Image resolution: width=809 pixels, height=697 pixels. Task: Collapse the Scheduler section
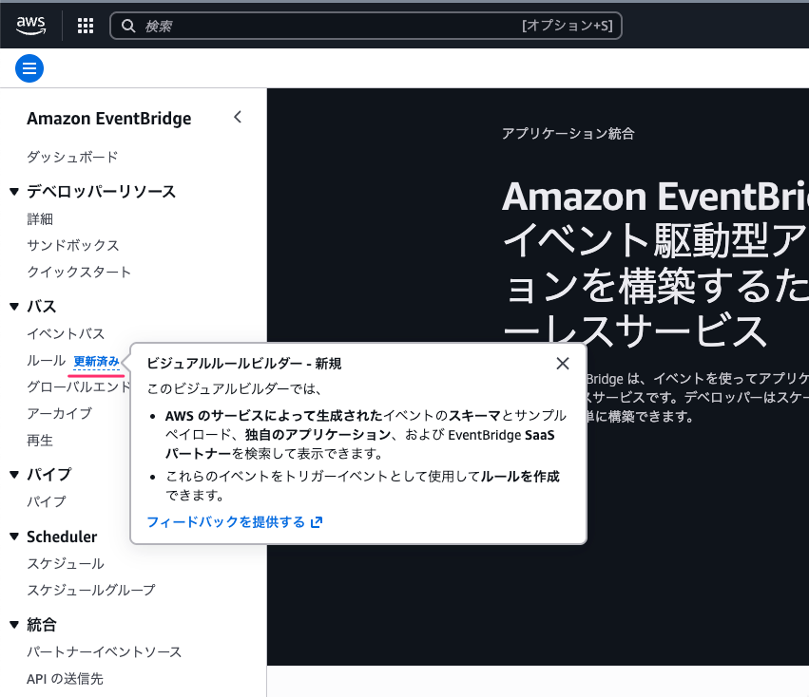13,537
